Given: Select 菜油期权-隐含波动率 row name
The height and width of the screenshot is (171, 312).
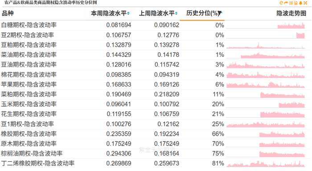Looking at the screenshot, I should pos(29,55).
